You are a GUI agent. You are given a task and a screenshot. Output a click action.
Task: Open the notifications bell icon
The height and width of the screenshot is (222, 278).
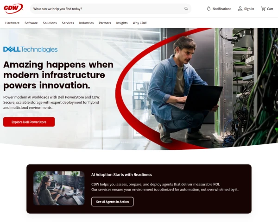tap(208, 9)
